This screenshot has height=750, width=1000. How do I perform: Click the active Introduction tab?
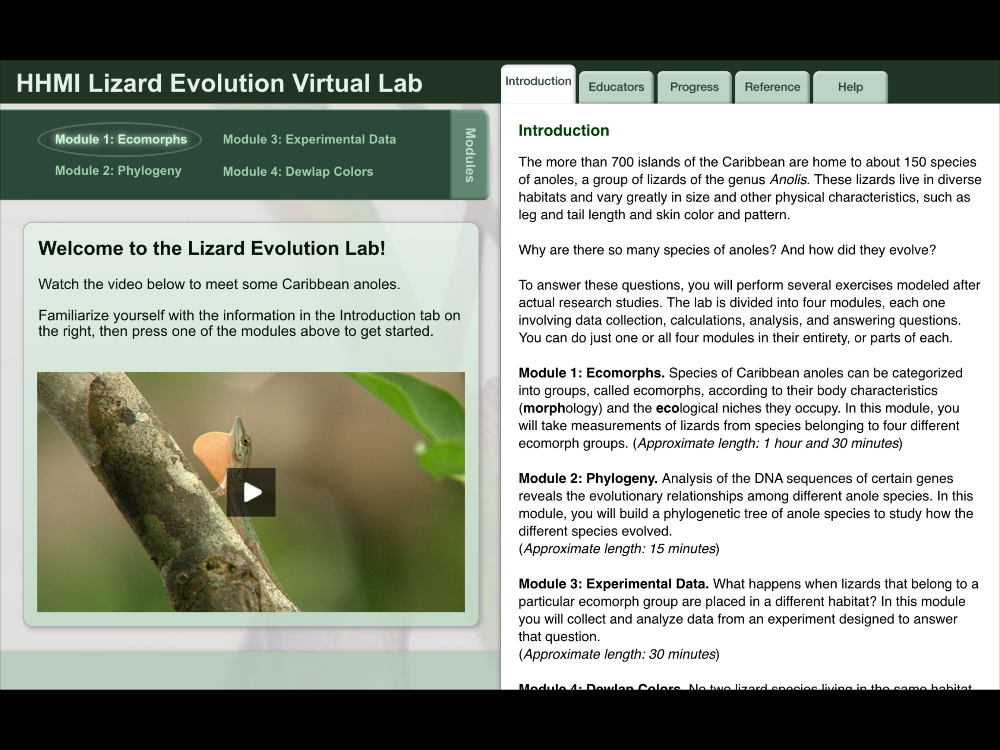point(538,81)
